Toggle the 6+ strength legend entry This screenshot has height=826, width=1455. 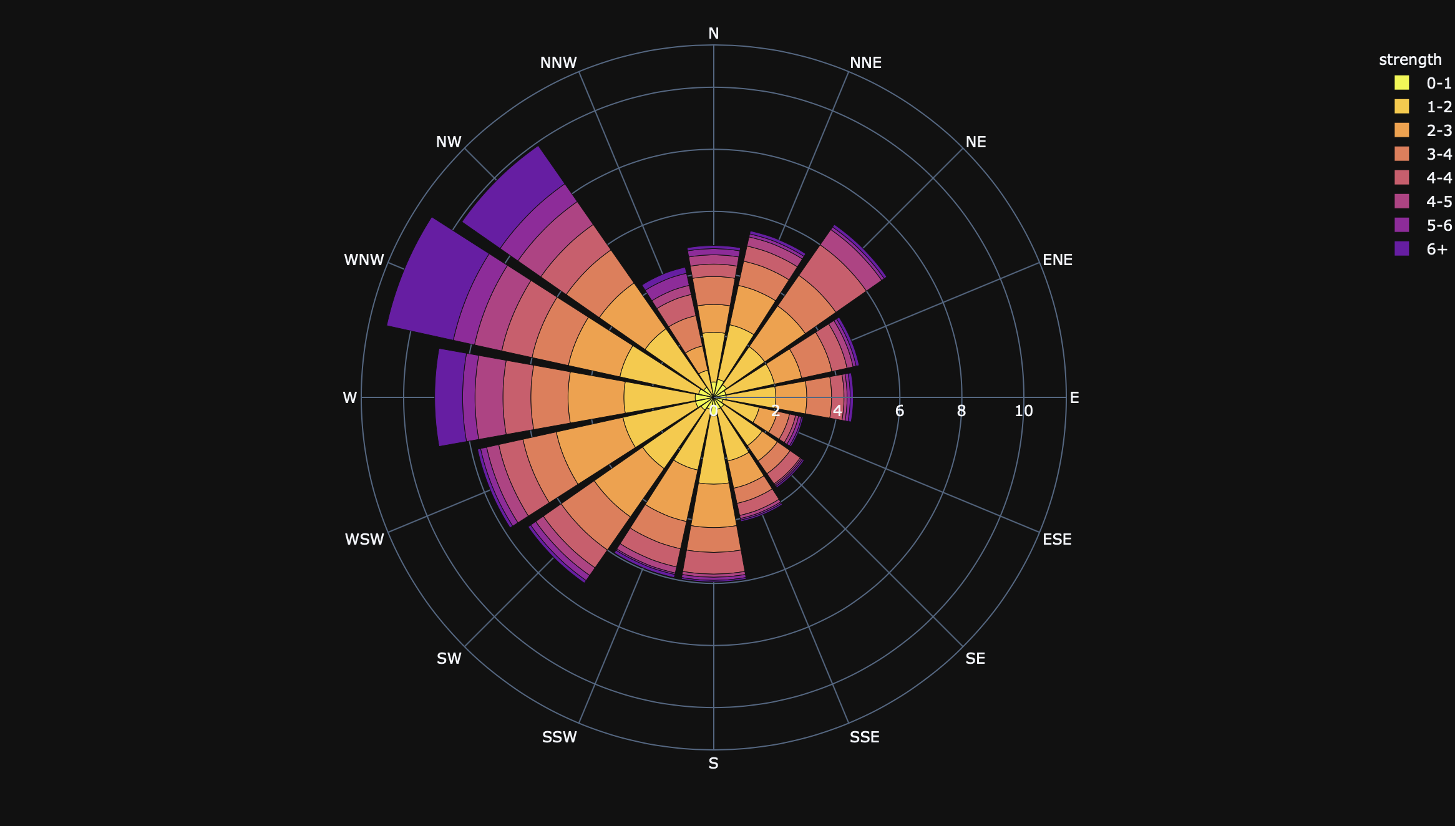[x=1423, y=249]
